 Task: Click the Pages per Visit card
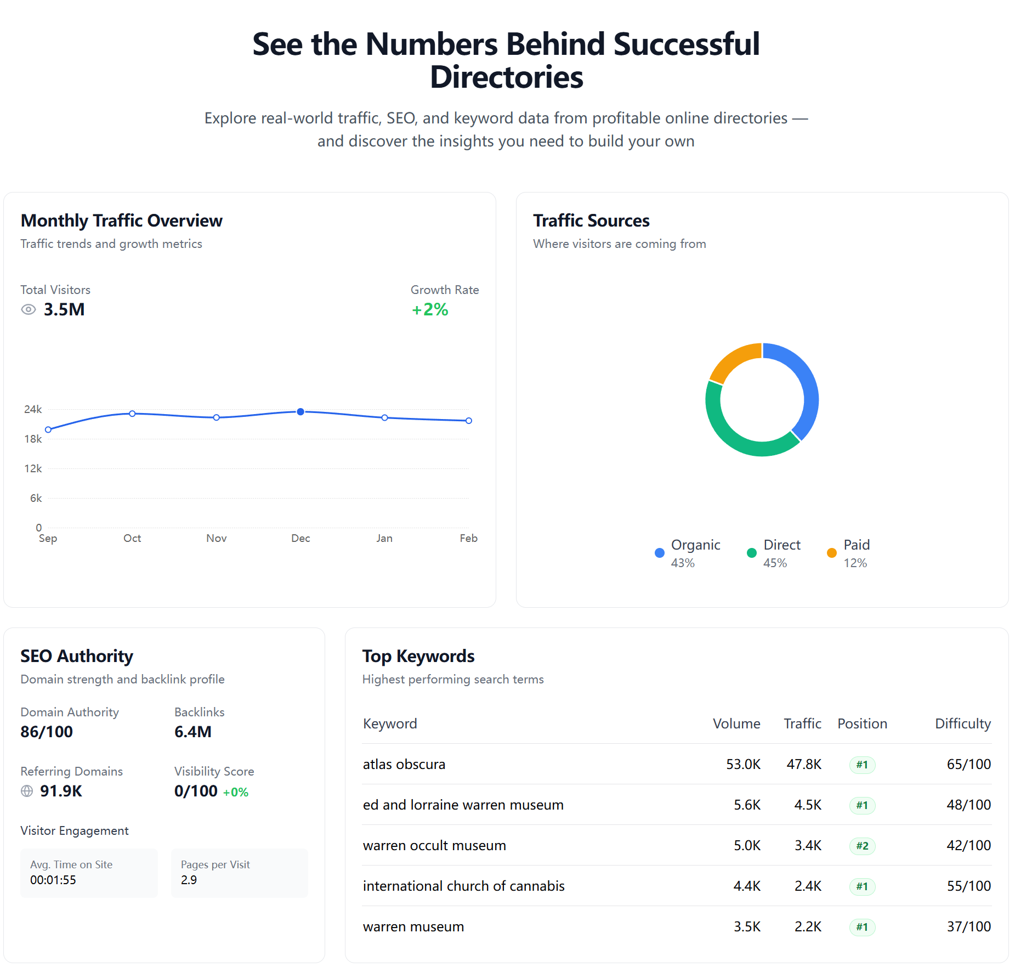[239, 873]
